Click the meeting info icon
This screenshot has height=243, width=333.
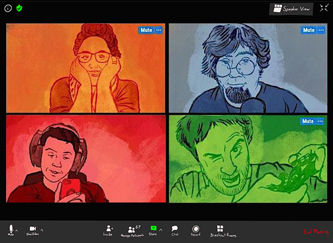pos(8,8)
